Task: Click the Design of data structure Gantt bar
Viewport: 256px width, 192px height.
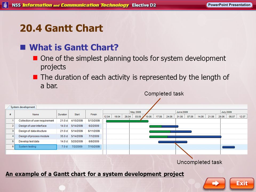Action: coord(170,131)
